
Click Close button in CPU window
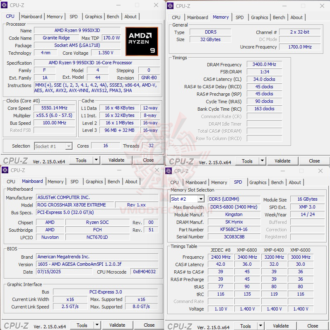(148, 160)
